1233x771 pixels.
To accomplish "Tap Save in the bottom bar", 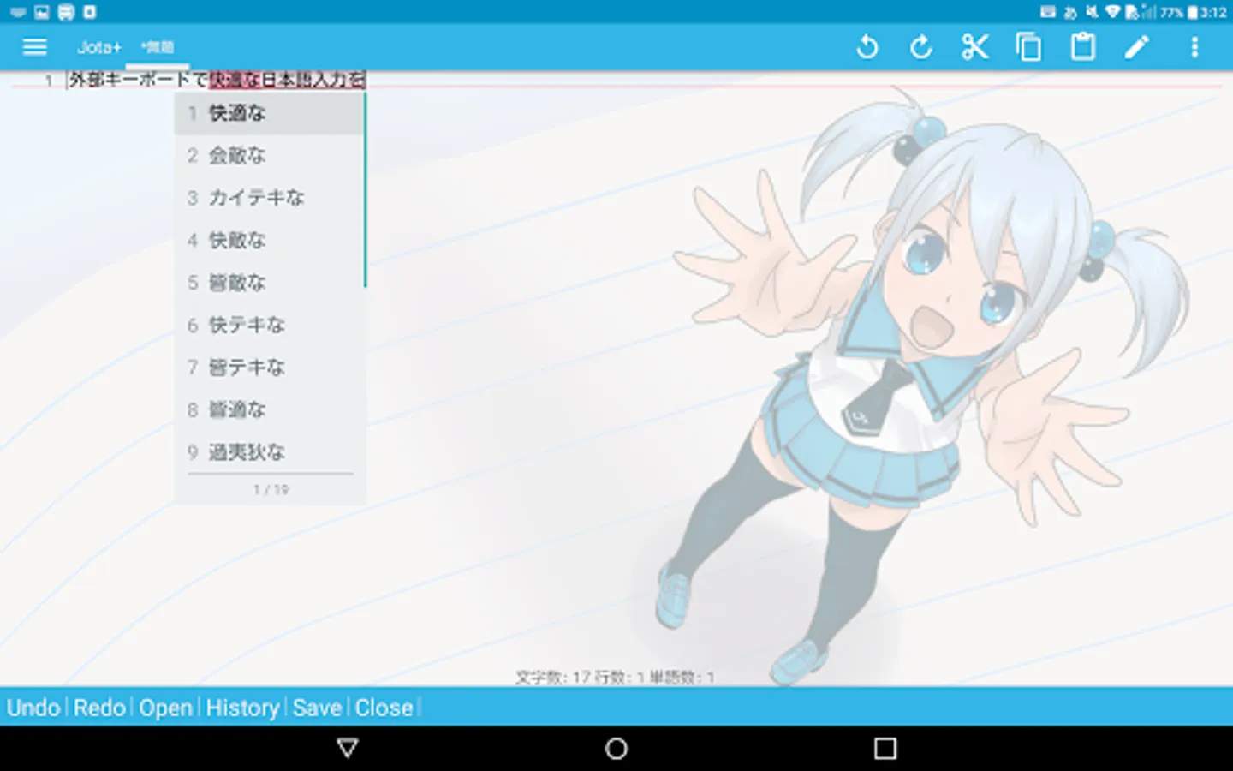I will point(317,708).
